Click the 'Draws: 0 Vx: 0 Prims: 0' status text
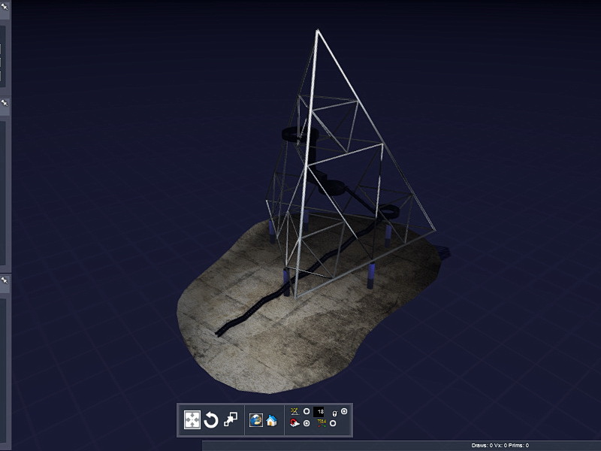The width and height of the screenshot is (601, 451). pyautogui.click(x=500, y=445)
